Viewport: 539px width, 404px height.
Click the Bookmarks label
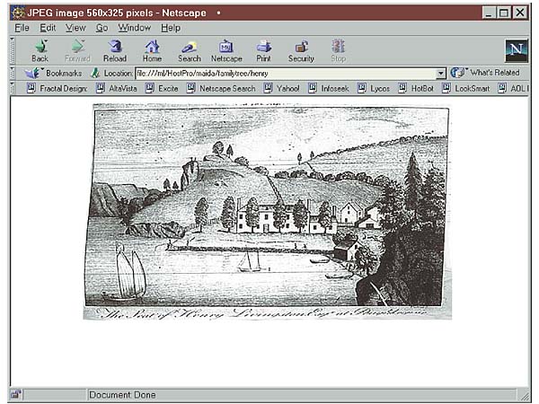tap(64, 74)
